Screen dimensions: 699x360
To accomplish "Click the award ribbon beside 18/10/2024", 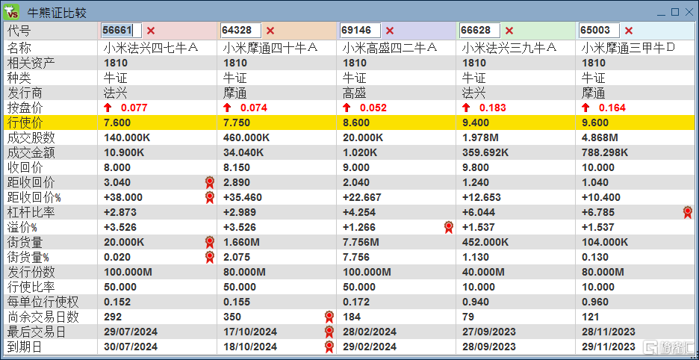I will coord(329,347).
